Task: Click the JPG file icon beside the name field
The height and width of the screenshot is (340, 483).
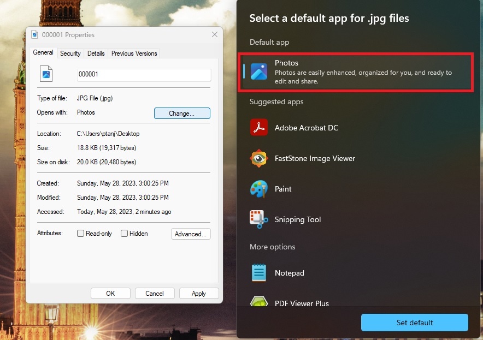Action: [x=46, y=74]
